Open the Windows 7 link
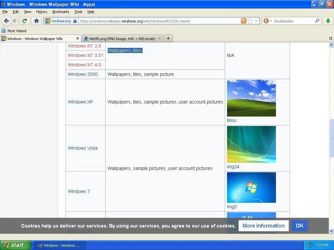 pyautogui.click(x=79, y=191)
